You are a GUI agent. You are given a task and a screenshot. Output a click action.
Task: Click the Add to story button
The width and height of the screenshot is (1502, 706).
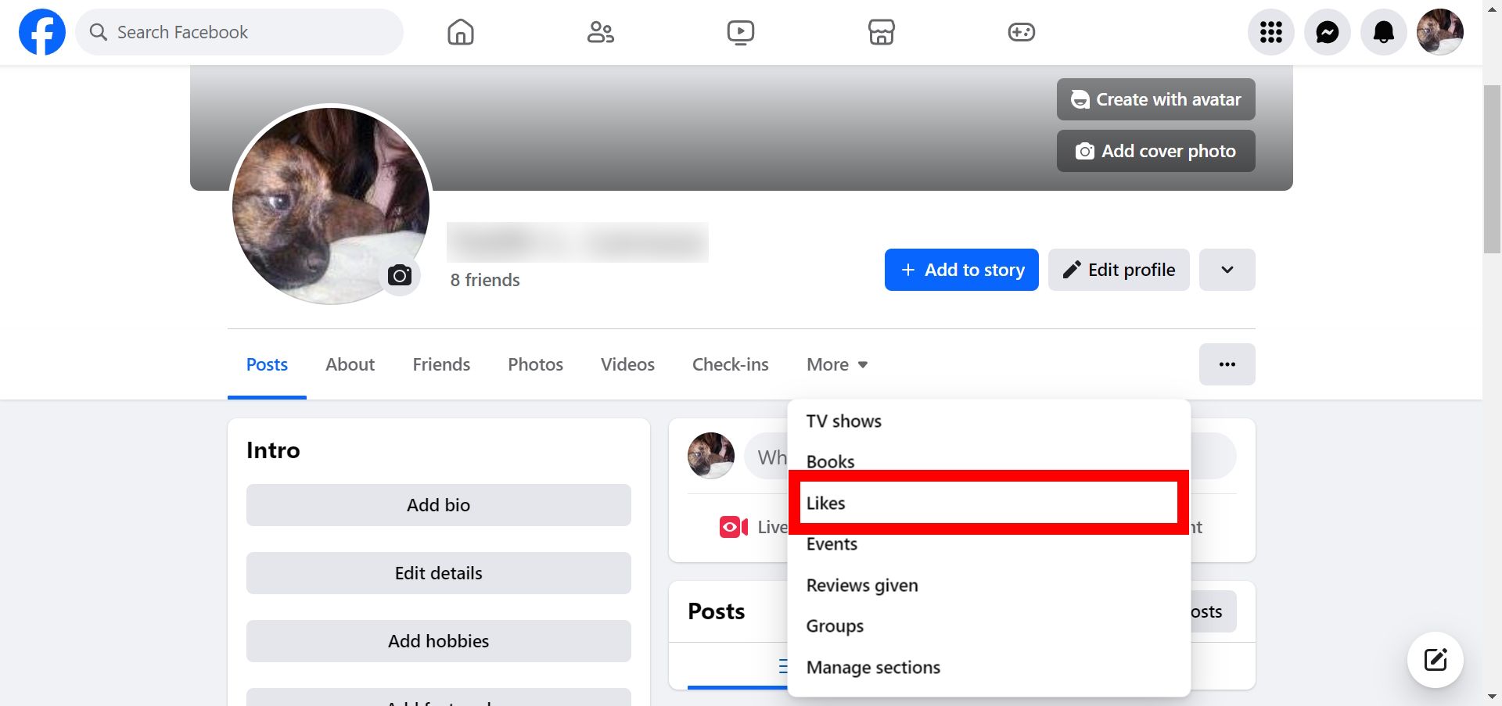click(961, 270)
